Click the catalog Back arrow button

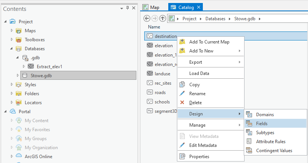tap(147, 18)
